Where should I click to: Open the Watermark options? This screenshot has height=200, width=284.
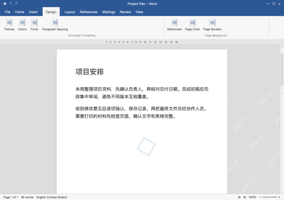[174, 25]
